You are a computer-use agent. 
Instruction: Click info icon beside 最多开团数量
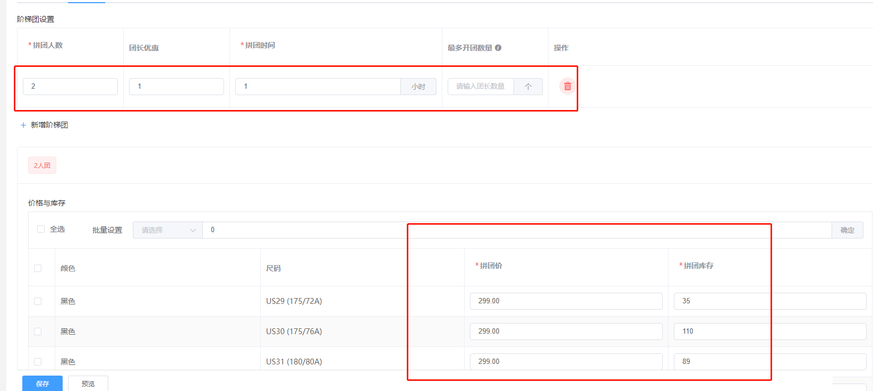(x=498, y=48)
